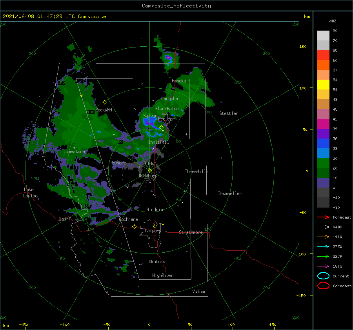Select the Airdrie label
353x330 pixels.
point(155,210)
